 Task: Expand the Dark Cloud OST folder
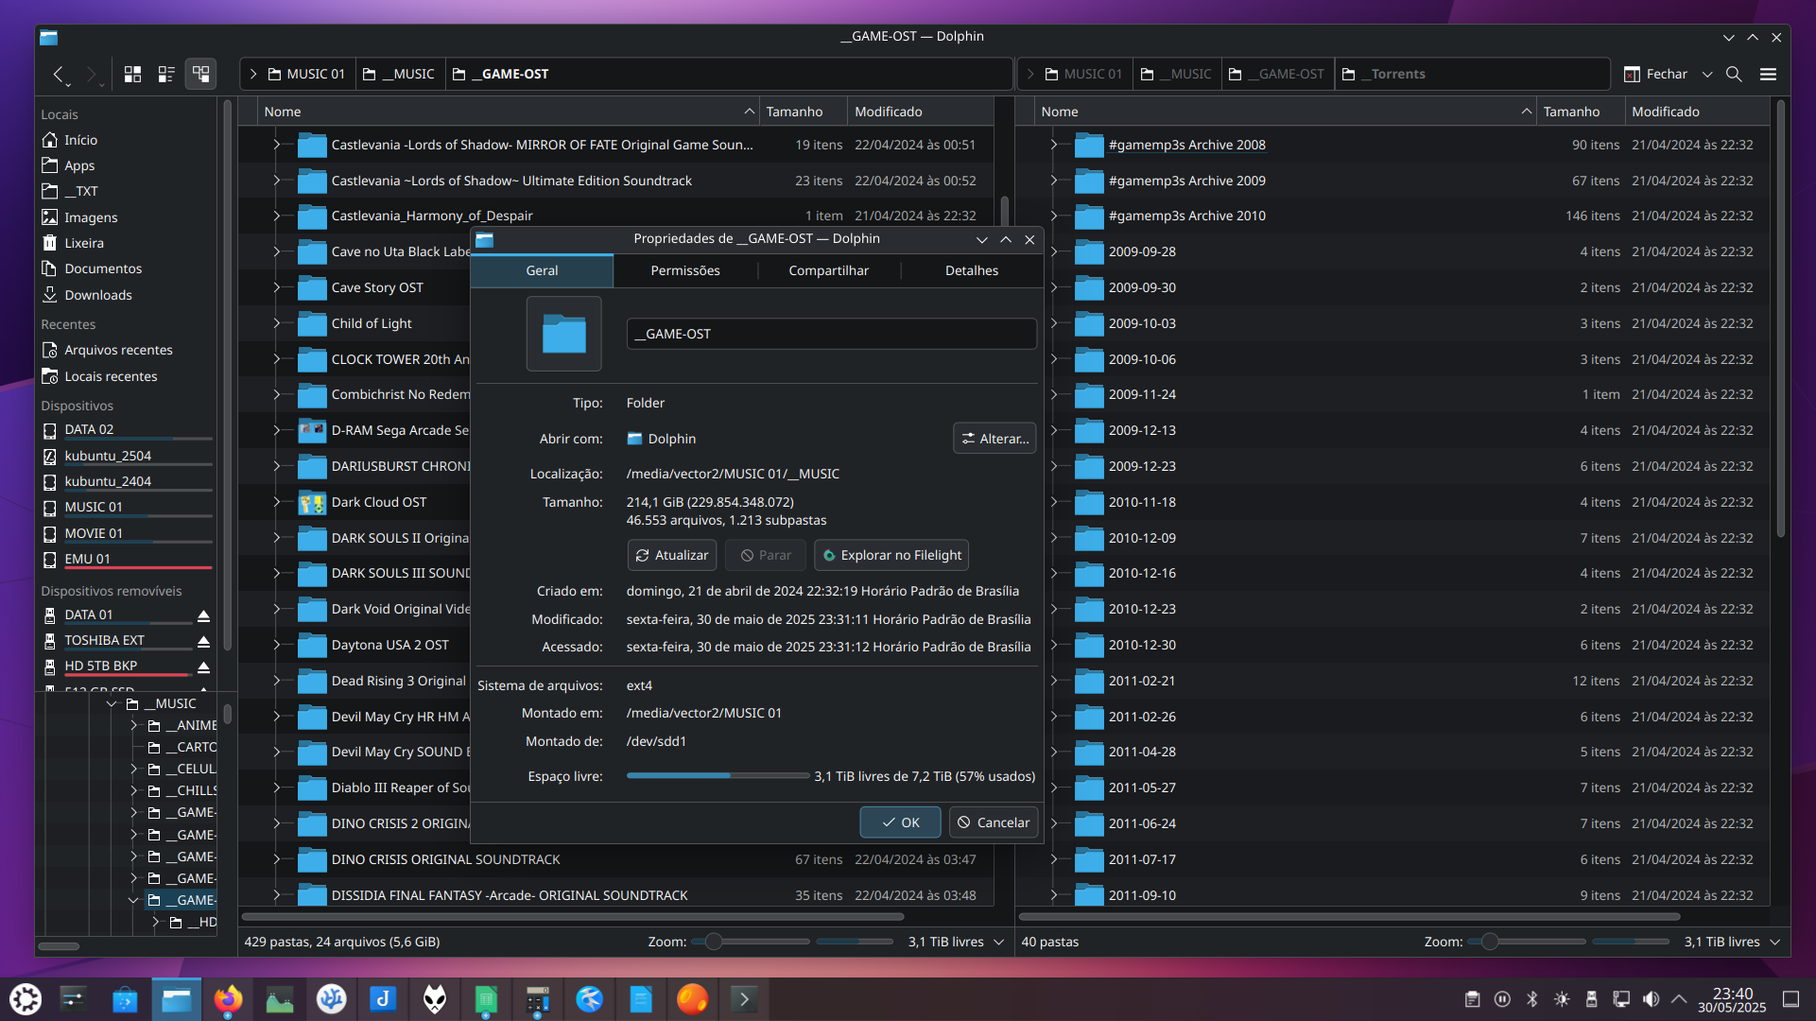pos(276,502)
